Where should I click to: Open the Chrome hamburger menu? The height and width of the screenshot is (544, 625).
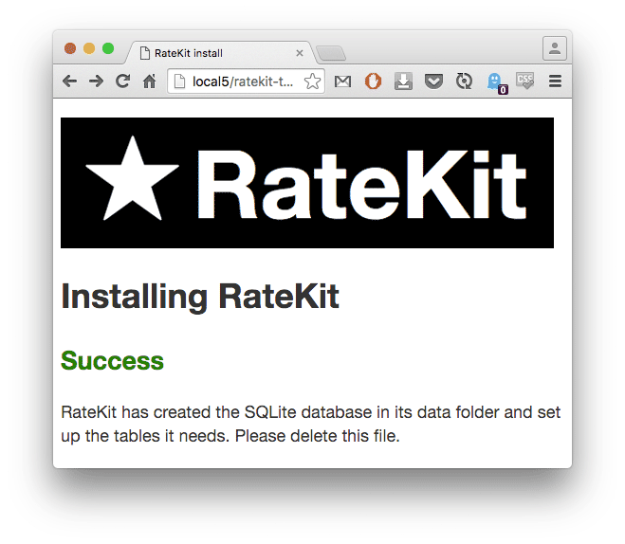click(x=556, y=82)
